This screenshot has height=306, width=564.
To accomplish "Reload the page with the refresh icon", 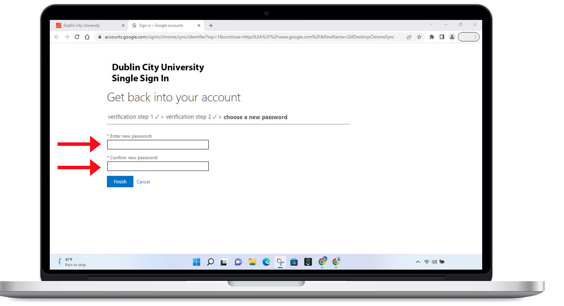I will tap(77, 37).
